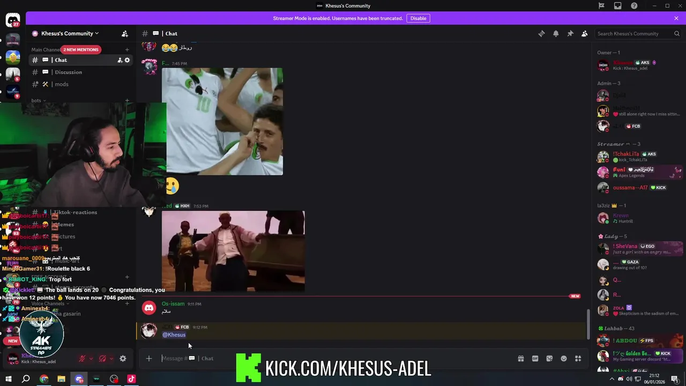Click the taskbar clock showing 21:12
The width and height of the screenshot is (686, 386).
(x=654, y=379)
